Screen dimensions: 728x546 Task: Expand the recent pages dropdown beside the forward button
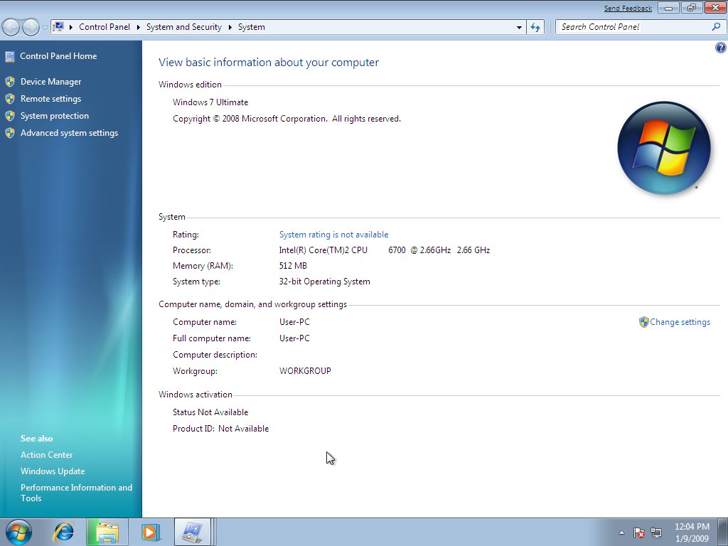click(45, 26)
